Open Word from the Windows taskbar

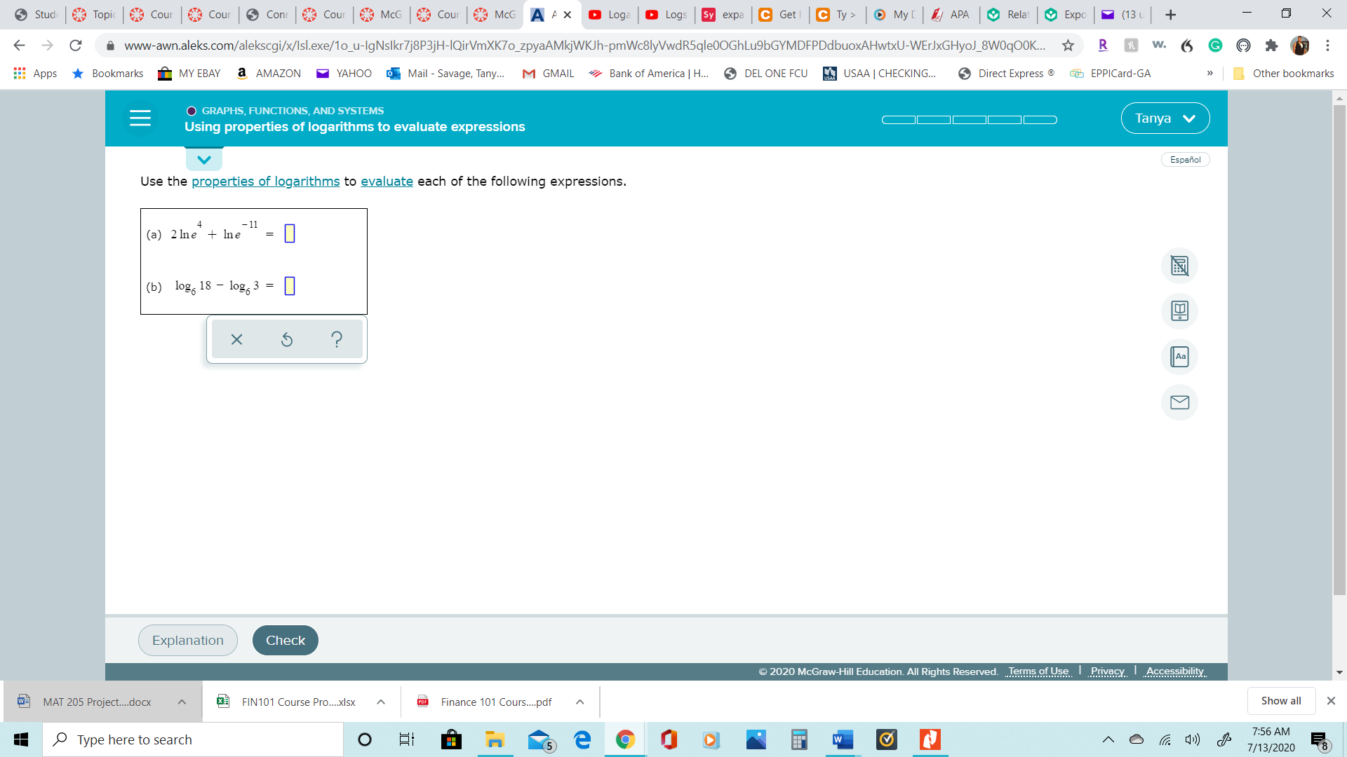coord(842,739)
